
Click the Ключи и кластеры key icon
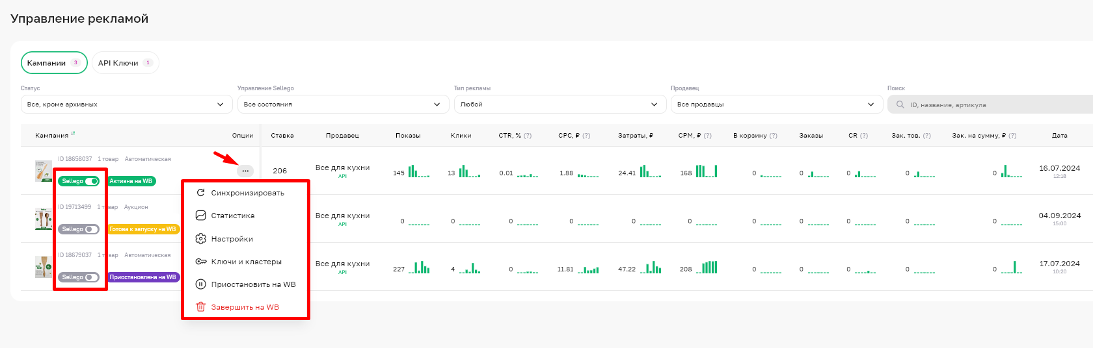(201, 262)
